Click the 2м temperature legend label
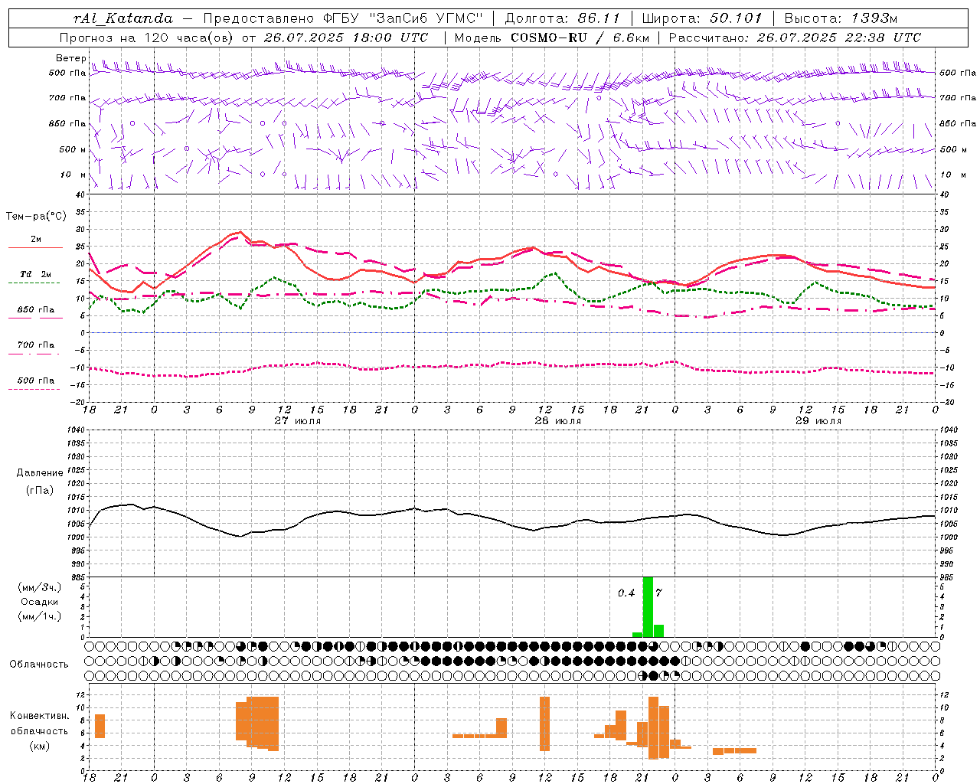This screenshot has width=980, height=784. pyautogui.click(x=36, y=240)
